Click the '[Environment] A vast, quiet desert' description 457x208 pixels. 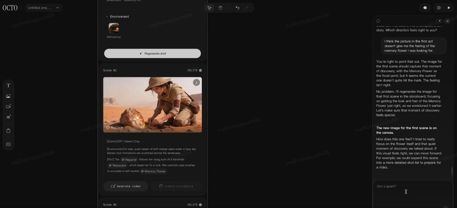click(152, 151)
